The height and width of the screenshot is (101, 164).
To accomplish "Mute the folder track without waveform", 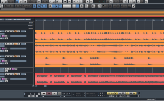I will coord(7,69).
